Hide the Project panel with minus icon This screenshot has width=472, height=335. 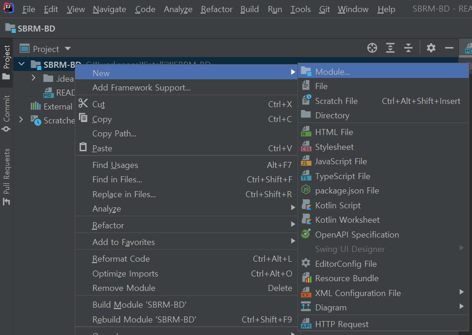tap(449, 48)
